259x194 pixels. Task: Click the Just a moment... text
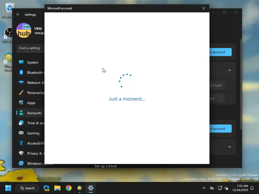coord(127,99)
